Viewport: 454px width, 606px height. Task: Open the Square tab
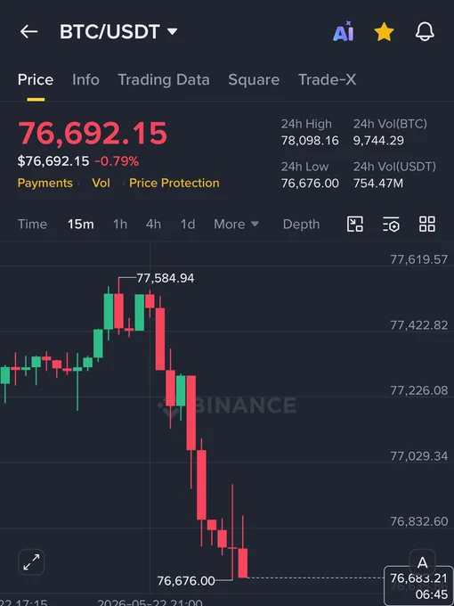coord(254,79)
